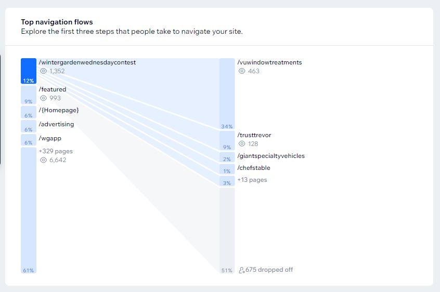Click the 6% homepage bar segment

click(29, 112)
